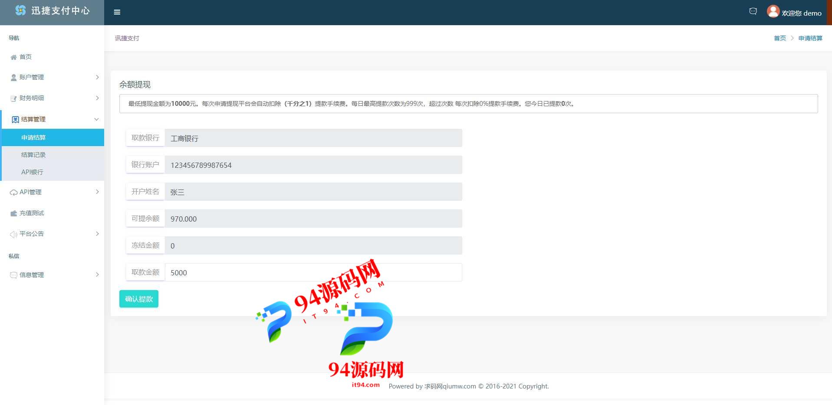Screen dimensions: 832x405
Task: Click the Powered by footer text
Action: [469, 386]
